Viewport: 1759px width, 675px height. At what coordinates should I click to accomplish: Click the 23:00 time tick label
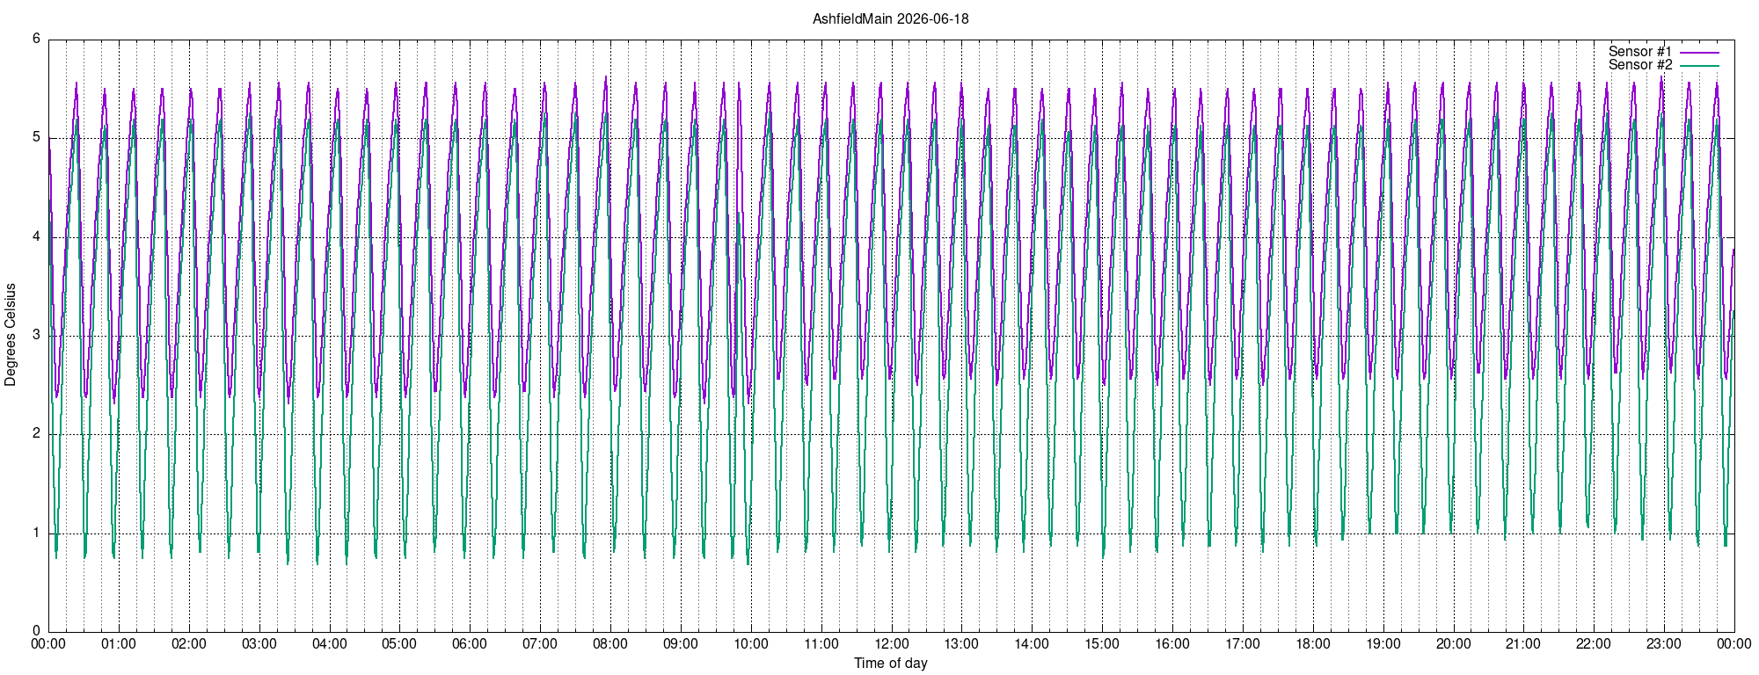click(x=1664, y=644)
